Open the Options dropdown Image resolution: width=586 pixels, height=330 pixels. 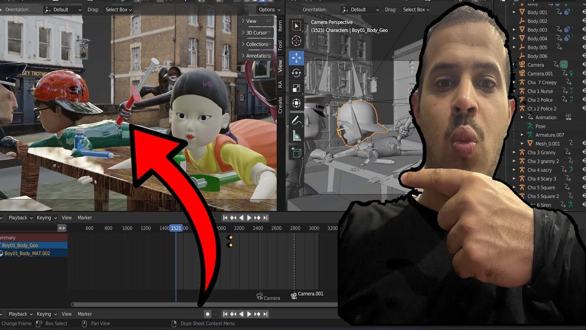[269, 10]
